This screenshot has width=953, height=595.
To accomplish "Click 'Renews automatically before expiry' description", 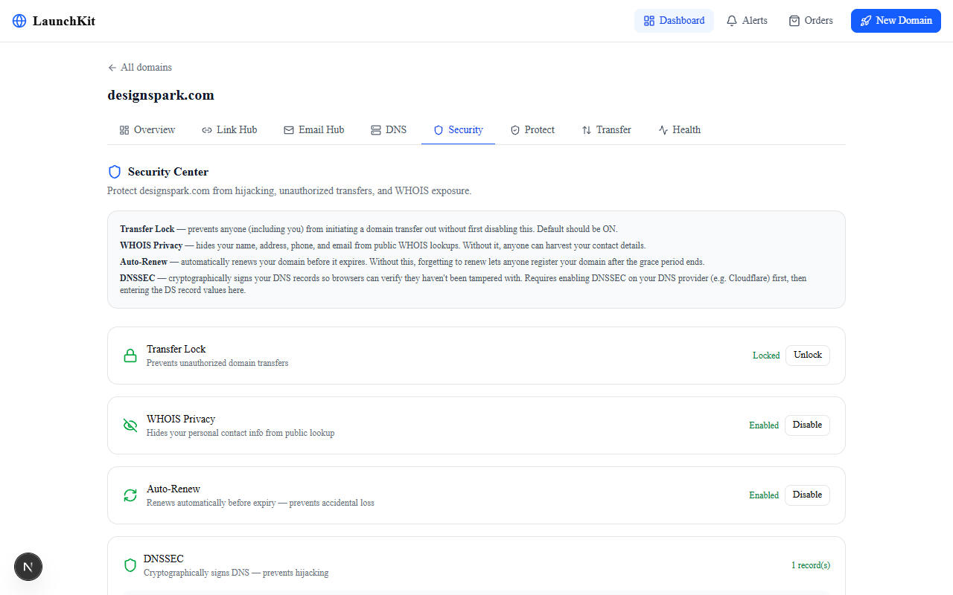I will (x=261, y=503).
